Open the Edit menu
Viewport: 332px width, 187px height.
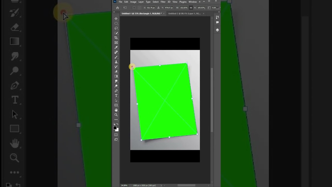(x=126, y=2)
